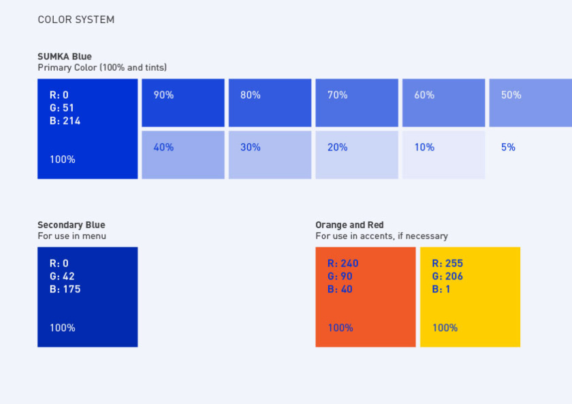Choose the 70% blue tint swatch
Viewport: 572px width, 404px height.
357,103
